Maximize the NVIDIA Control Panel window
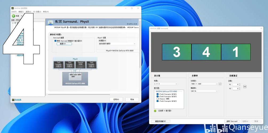Image resolution: width=268 pixels, height=133 pixels. pyautogui.click(x=132, y=8)
